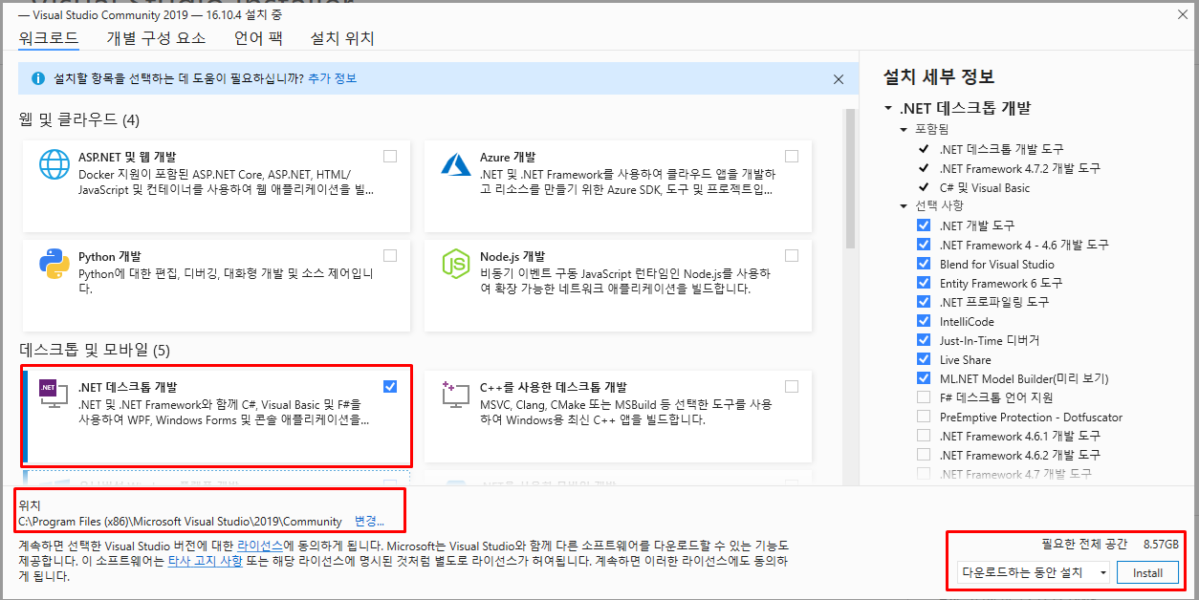The image size is (1199, 600).
Task: Uncheck Entity Framework 6 도구 component
Action: coord(924,283)
